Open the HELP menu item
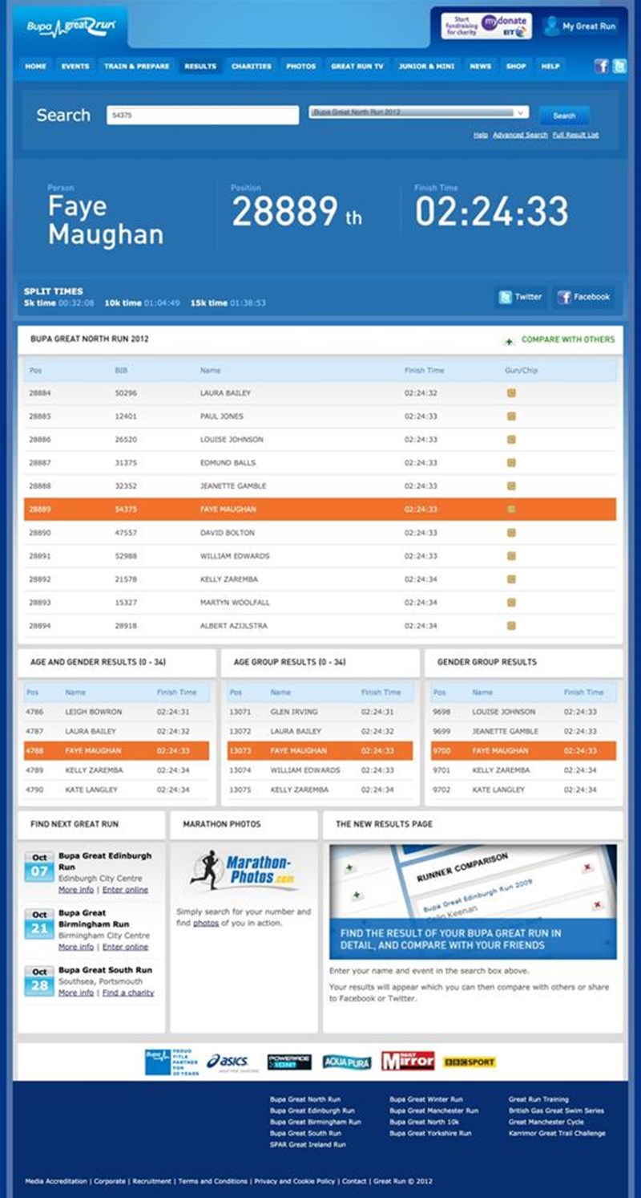The image size is (641, 1198). point(550,67)
